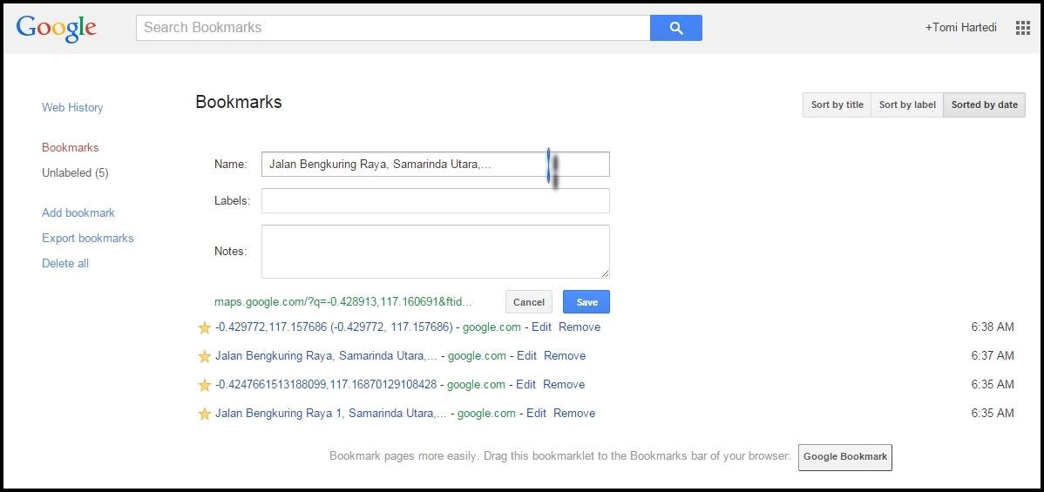Click into the Notes text area

pos(435,251)
